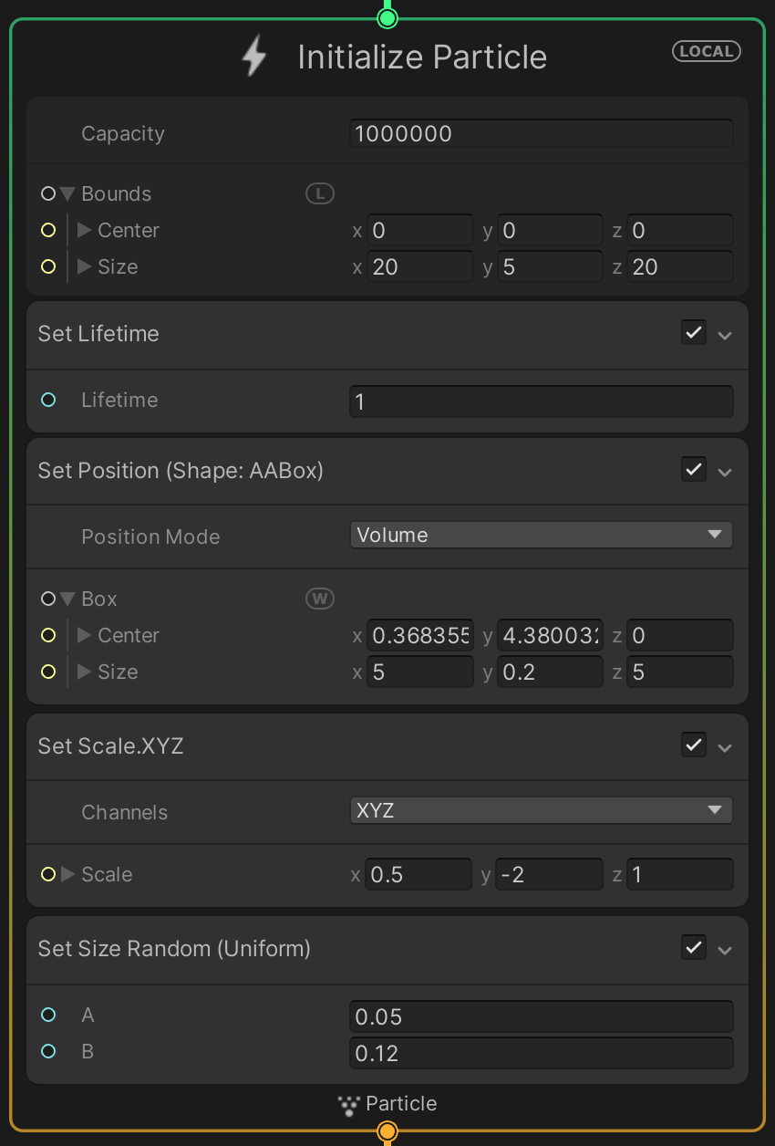Click the Capacity input field

(x=541, y=133)
